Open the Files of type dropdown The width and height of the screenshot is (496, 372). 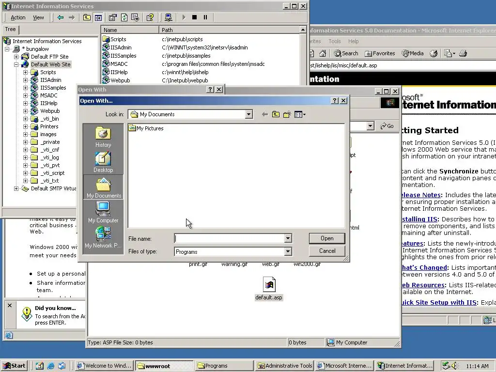point(288,251)
